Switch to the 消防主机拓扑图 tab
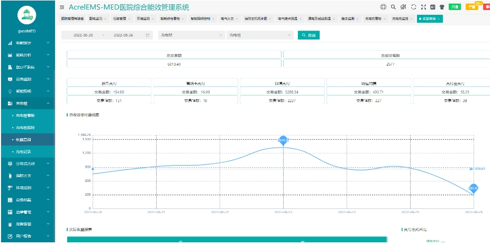Screen dimensions: 490x246 pyautogui.click(x=258, y=19)
